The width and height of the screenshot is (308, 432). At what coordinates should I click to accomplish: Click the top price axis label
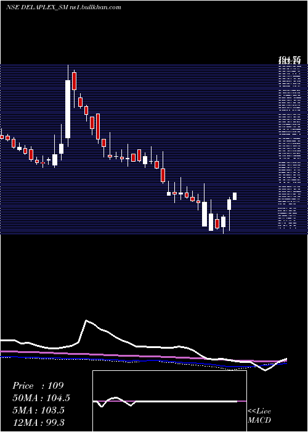tap(290, 59)
